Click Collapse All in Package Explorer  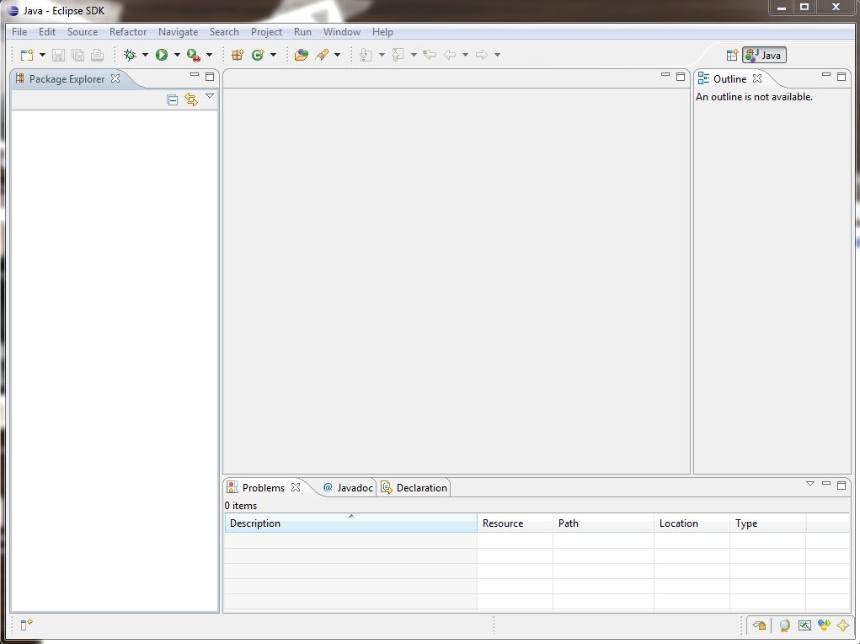[172, 100]
